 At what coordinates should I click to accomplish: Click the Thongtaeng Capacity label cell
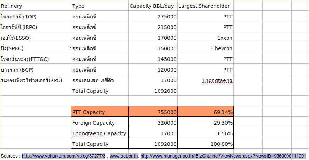tap(100, 133)
